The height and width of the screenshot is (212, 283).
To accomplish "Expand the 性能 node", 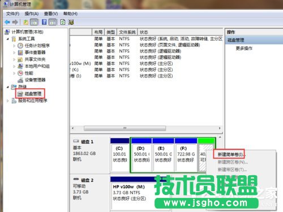I will pyautogui.click(x=14, y=73).
